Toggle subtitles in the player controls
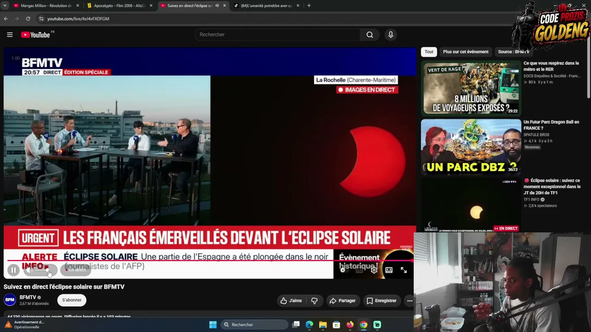This screenshot has width=591, height=332. tap(359, 270)
